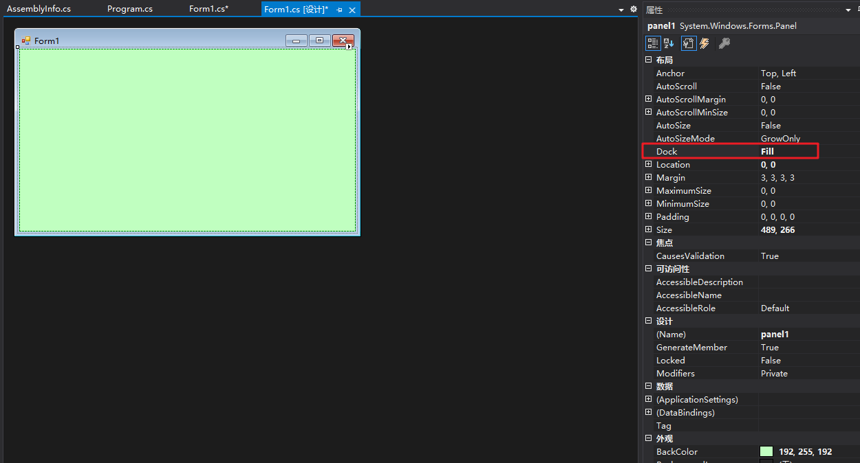Open the AssemblyInfo.cs tab

coord(39,9)
